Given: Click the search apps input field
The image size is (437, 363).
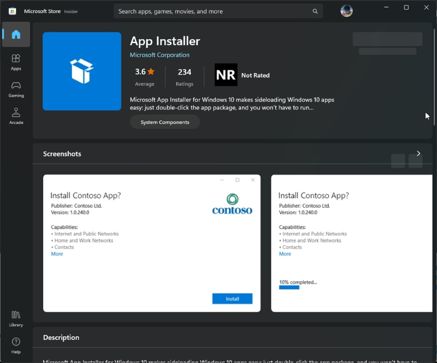Looking at the screenshot, I should point(209,11).
